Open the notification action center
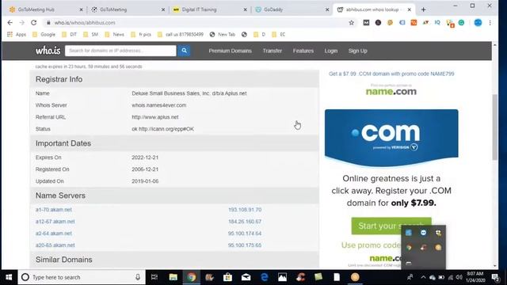 pos(495,277)
